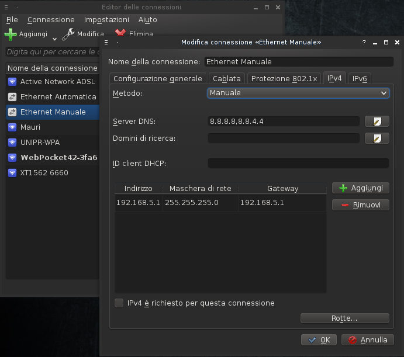Click the XT1562 6660 wifi icon

pyautogui.click(x=12, y=173)
